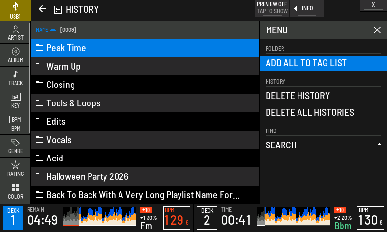Viewport: 387px width, 232px height.
Task: Toggle Preview Off tap to show
Action: [272, 9]
